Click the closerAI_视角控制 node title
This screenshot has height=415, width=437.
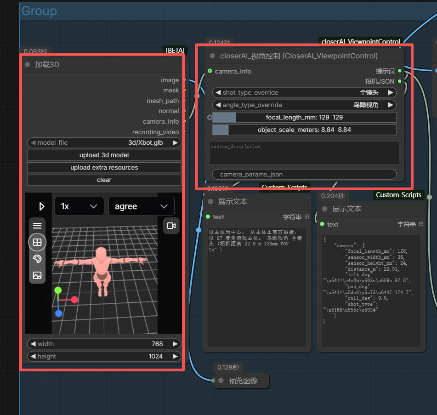pos(299,56)
